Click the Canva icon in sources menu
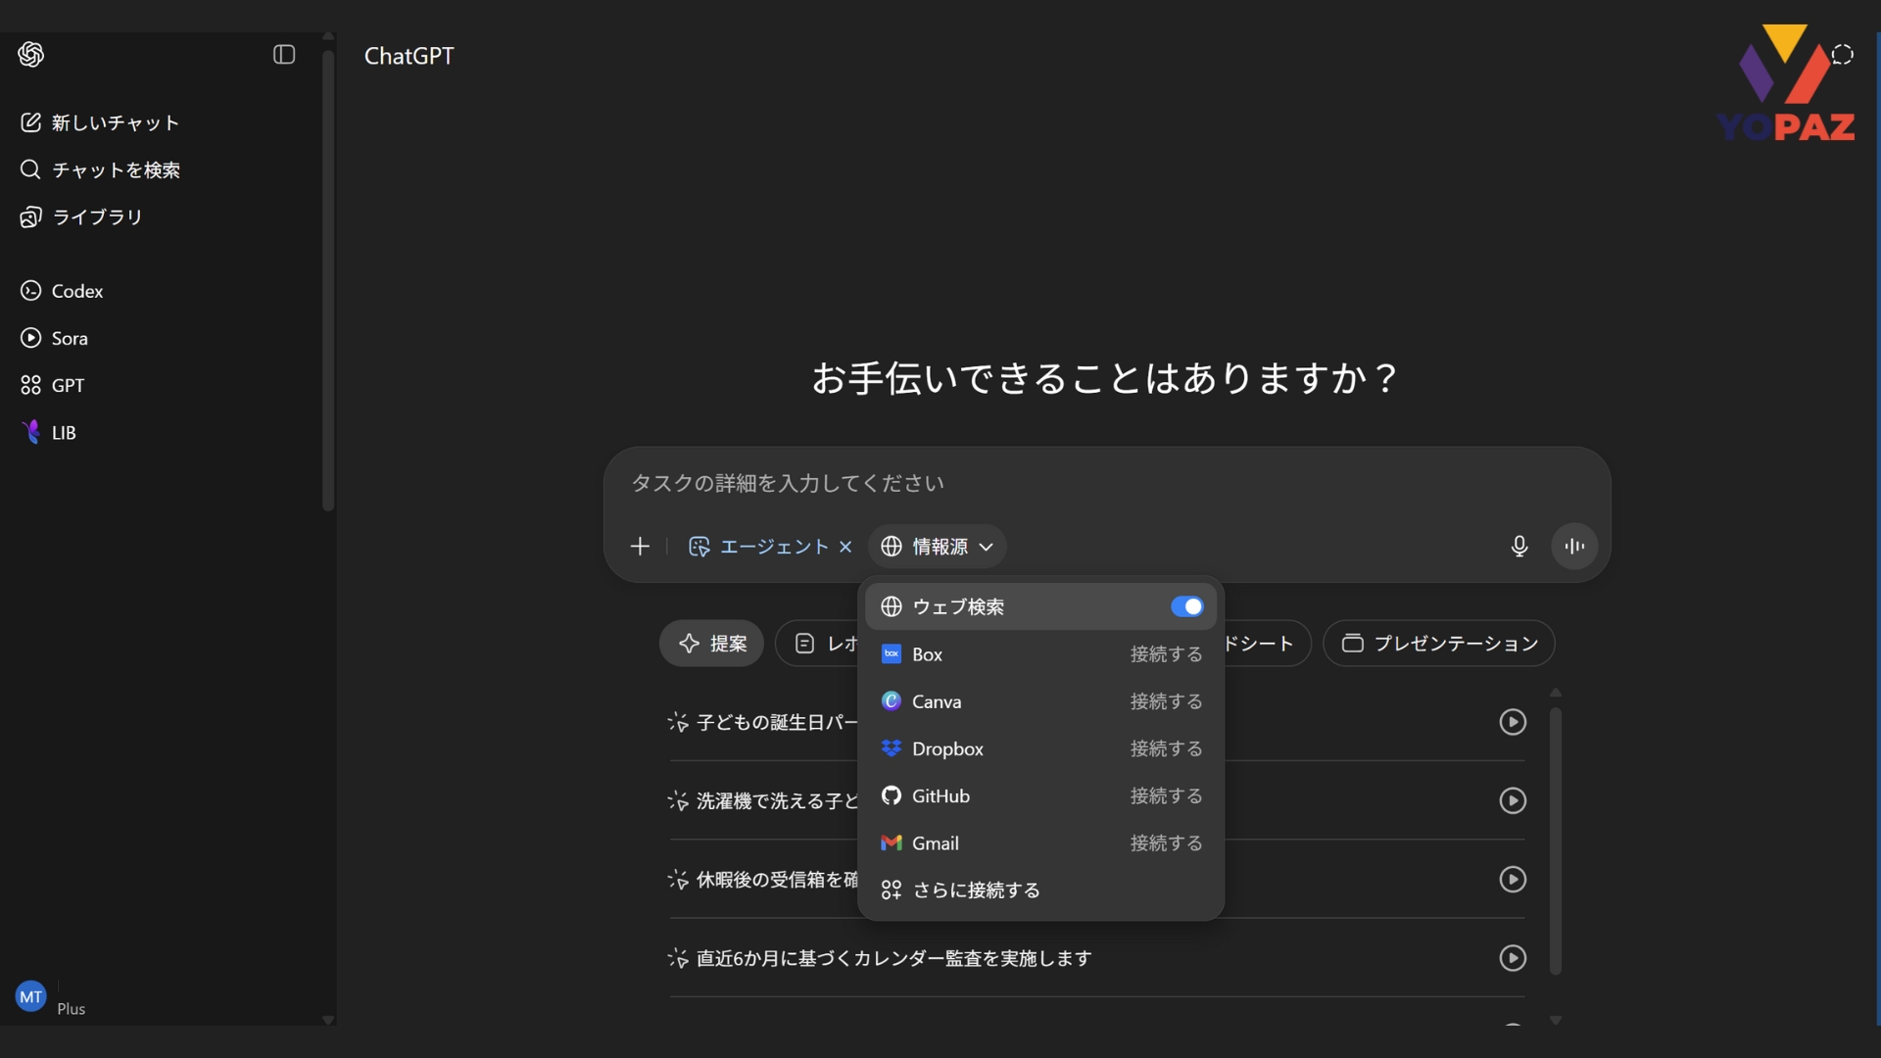 891,701
